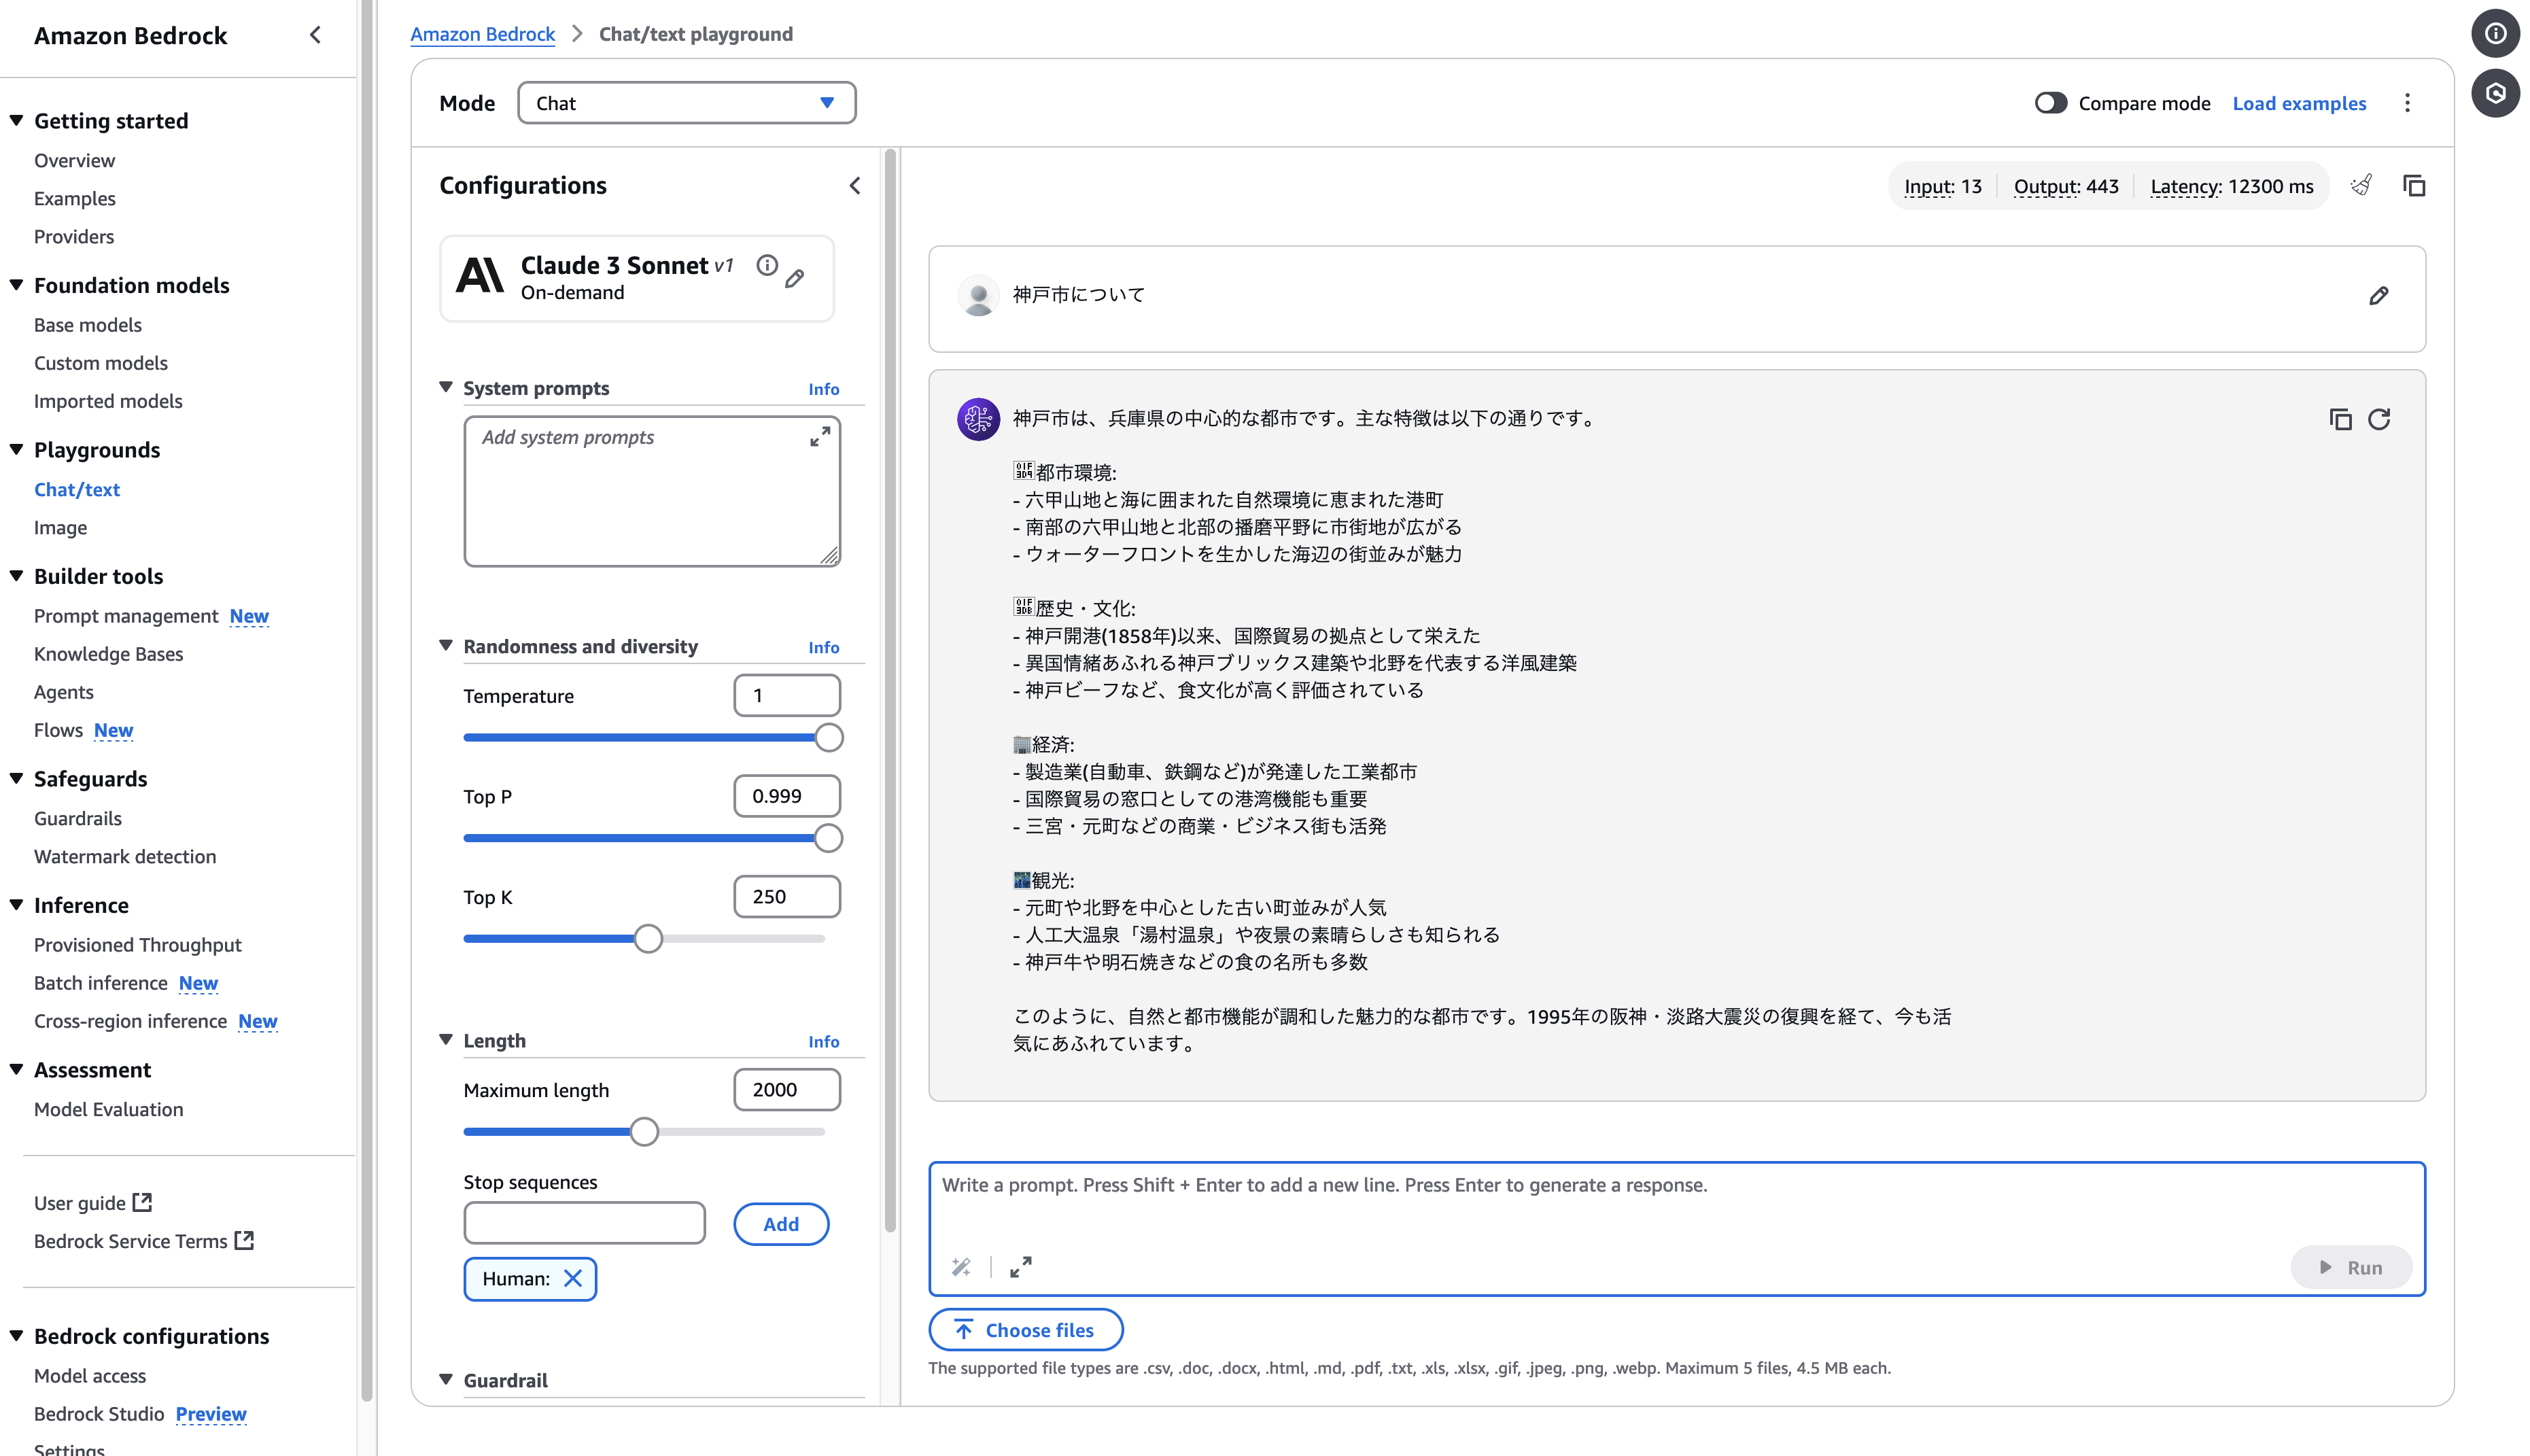
Task: Collapse the Configurations panel
Action: 855,185
